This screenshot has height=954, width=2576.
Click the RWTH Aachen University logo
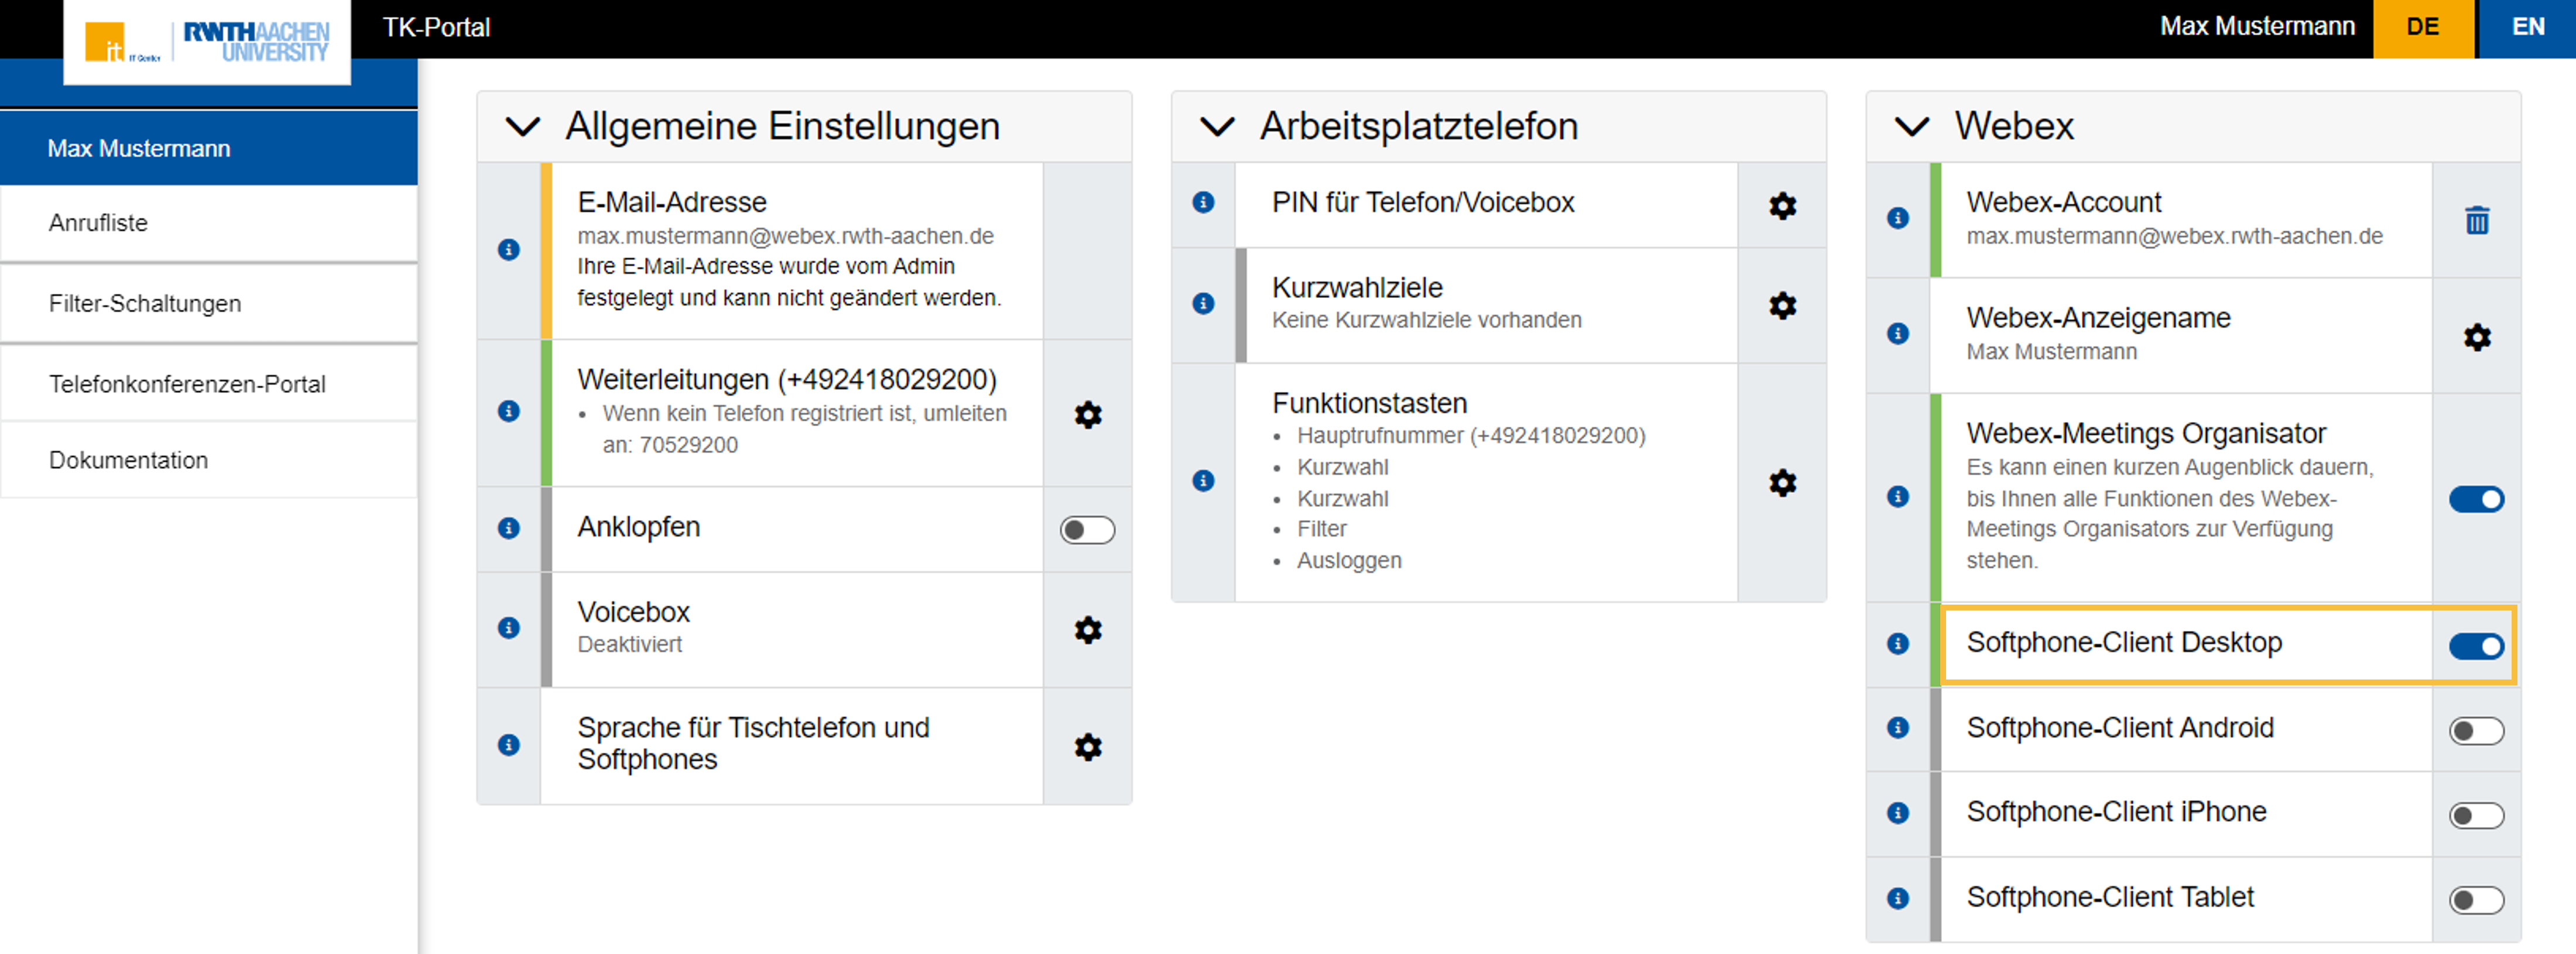coord(255,41)
